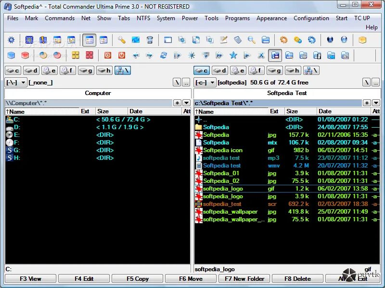Click the yellow box icon at toolbar end
The width and height of the screenshot is (385, 288).
(x=362, y=40)
